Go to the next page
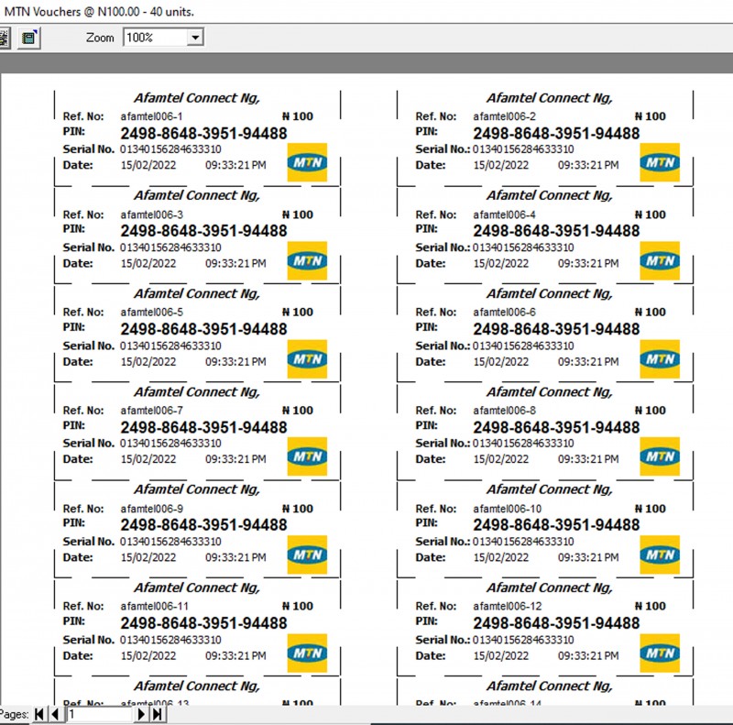Screen dimensions: 733x725 tap(141, 714)
